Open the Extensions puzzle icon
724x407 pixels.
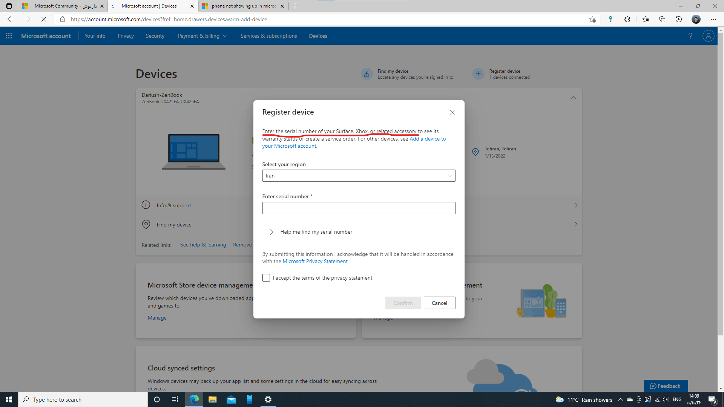click(627, 19)
